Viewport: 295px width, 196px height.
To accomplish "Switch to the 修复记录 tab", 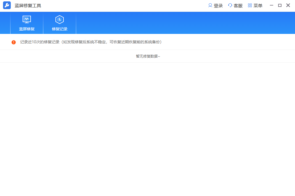I will [x=60, y=23].
